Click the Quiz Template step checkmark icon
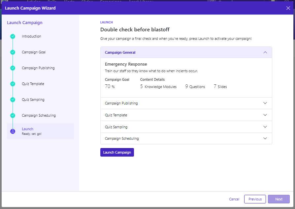The image size is (295, 209). 13,84
